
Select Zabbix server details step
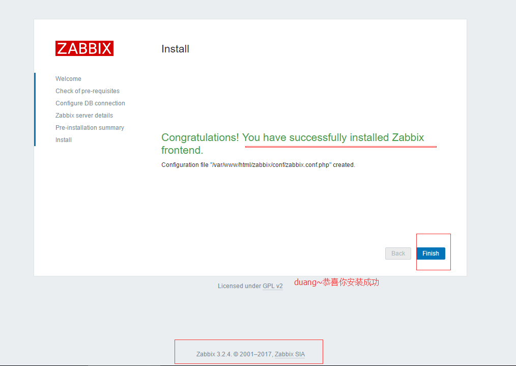[x=84, y=115]
